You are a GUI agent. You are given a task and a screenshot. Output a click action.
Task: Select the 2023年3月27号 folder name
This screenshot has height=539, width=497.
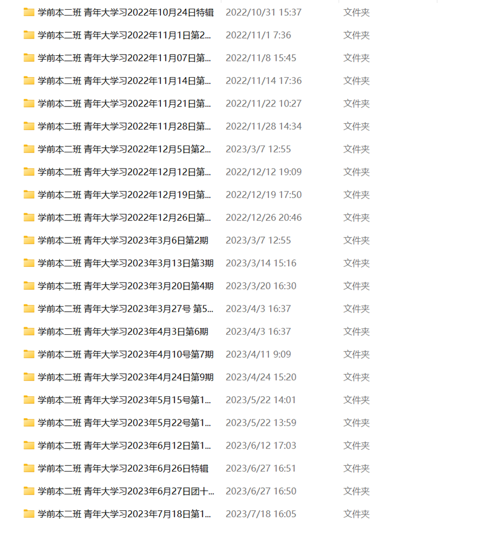pyautogui.click(x=125, y=309)
